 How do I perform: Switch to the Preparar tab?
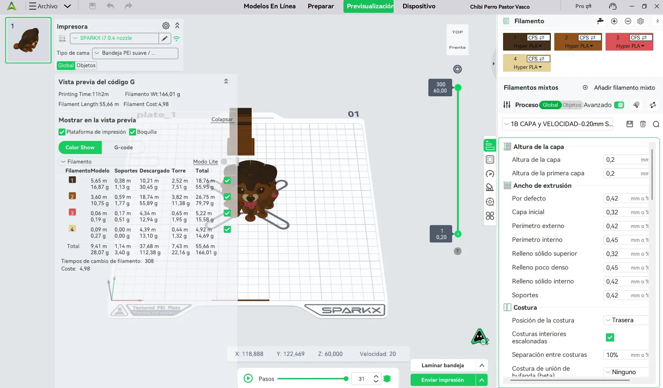pos(321,6)
